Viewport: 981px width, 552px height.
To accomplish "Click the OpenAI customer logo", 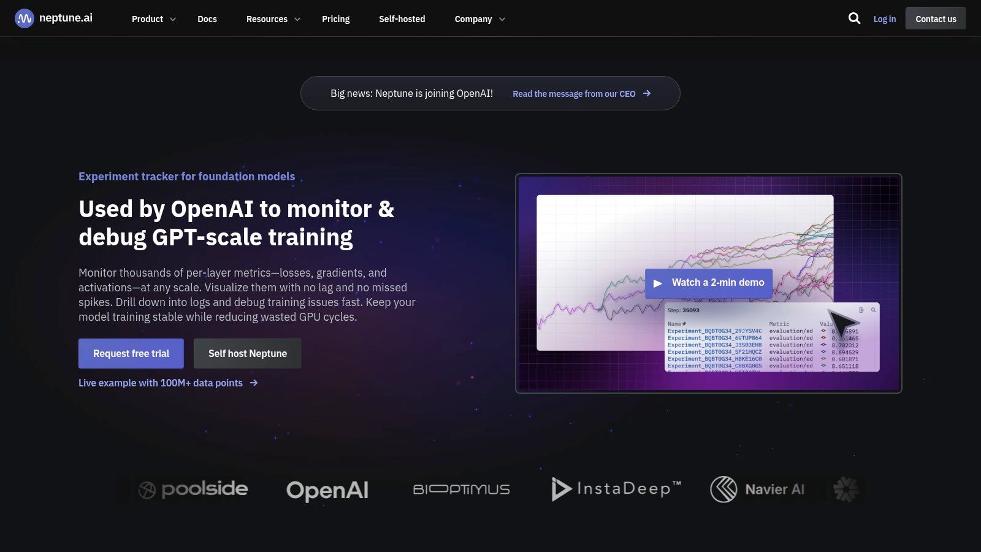I will (x=327, y=490).
